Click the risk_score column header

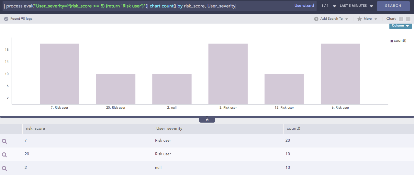click(x=36, y=128)
